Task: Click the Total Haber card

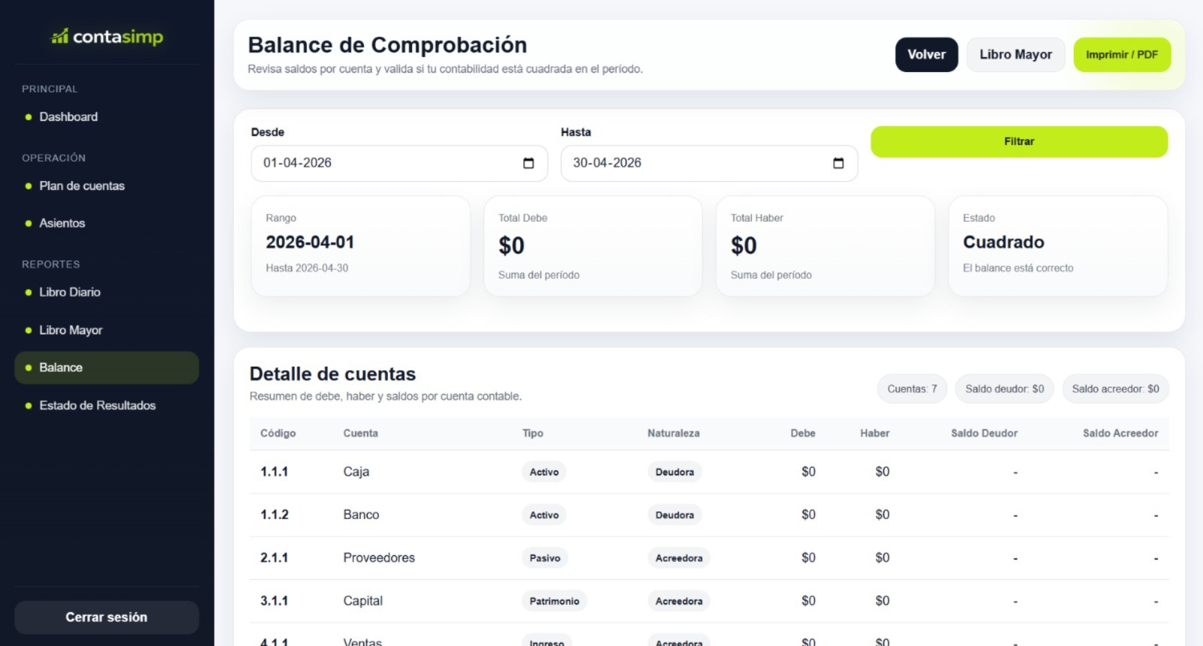Action: tap(826, 246)
